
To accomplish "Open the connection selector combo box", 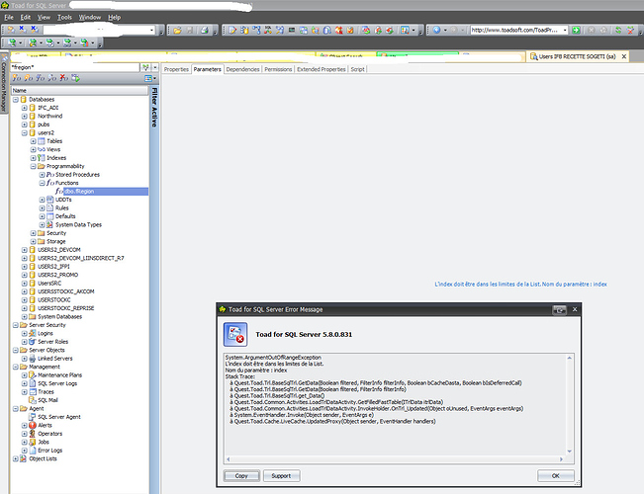I will [x=99, y=30].
